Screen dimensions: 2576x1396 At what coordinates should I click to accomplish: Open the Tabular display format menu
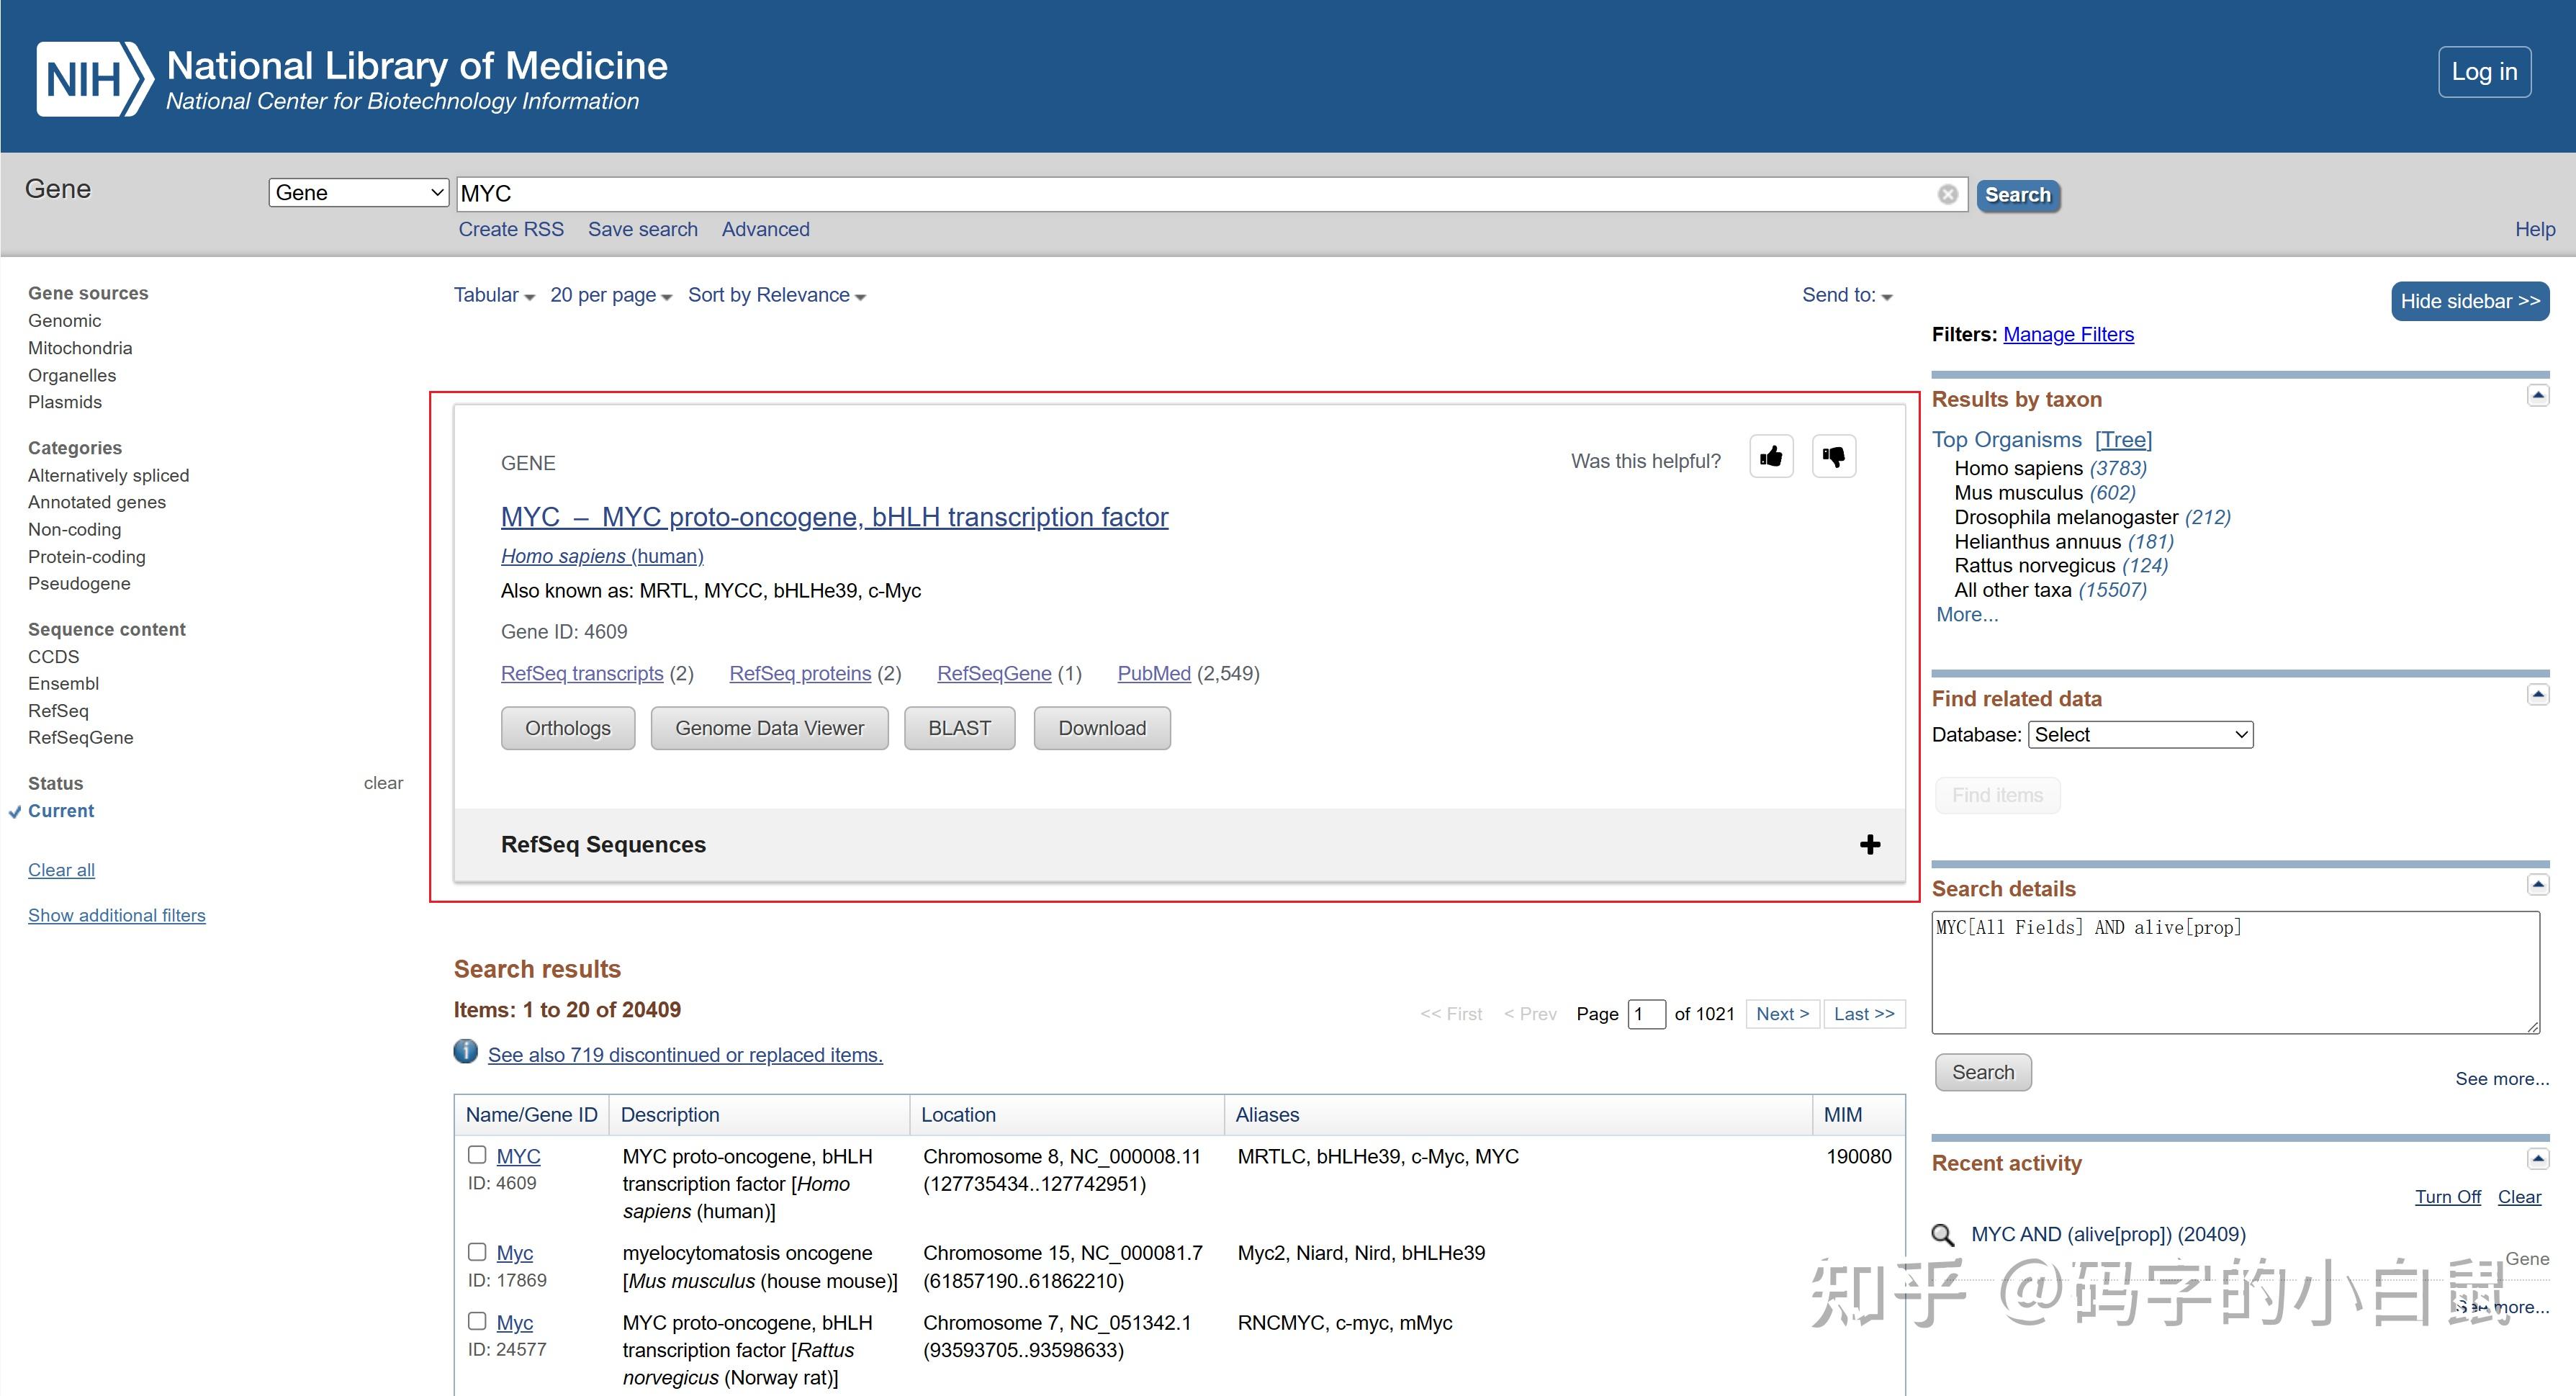coord(494,295)
